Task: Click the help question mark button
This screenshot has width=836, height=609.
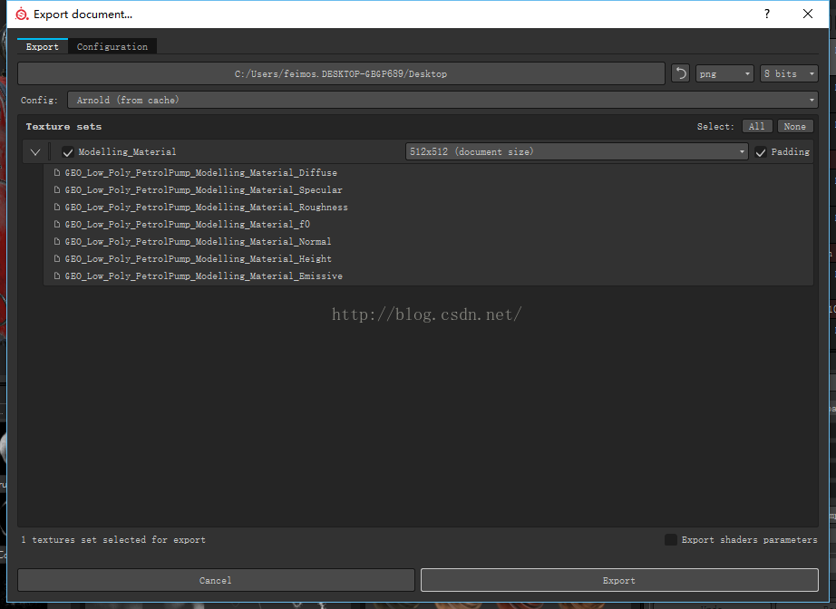Action: [x=767, y=14]
